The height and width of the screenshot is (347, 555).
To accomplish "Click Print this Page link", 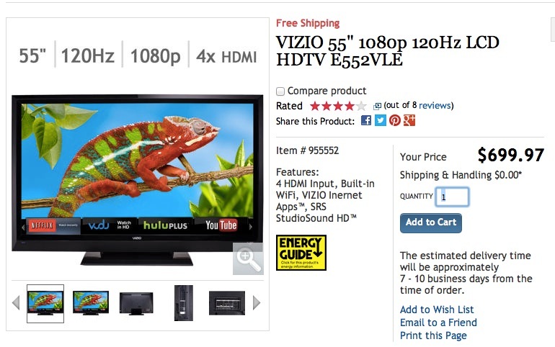I will click(x=433, y=335).
